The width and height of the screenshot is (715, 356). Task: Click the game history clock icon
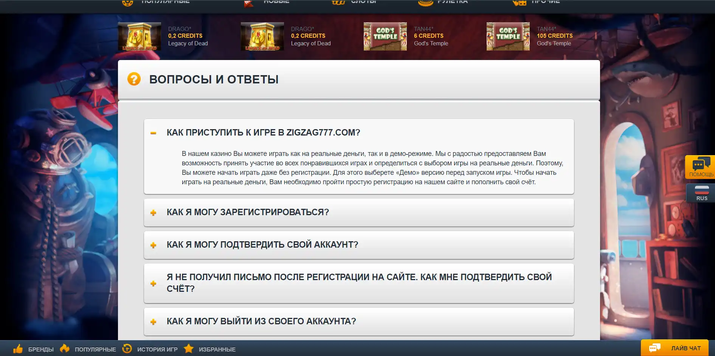click(127, 348)
